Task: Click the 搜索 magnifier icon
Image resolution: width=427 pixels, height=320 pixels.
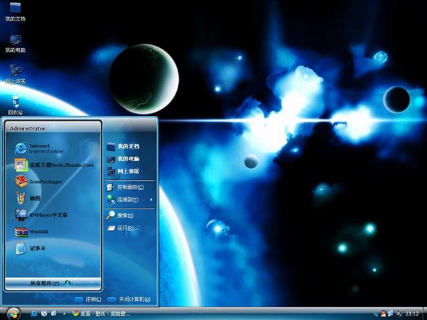Action: (111, 215)
